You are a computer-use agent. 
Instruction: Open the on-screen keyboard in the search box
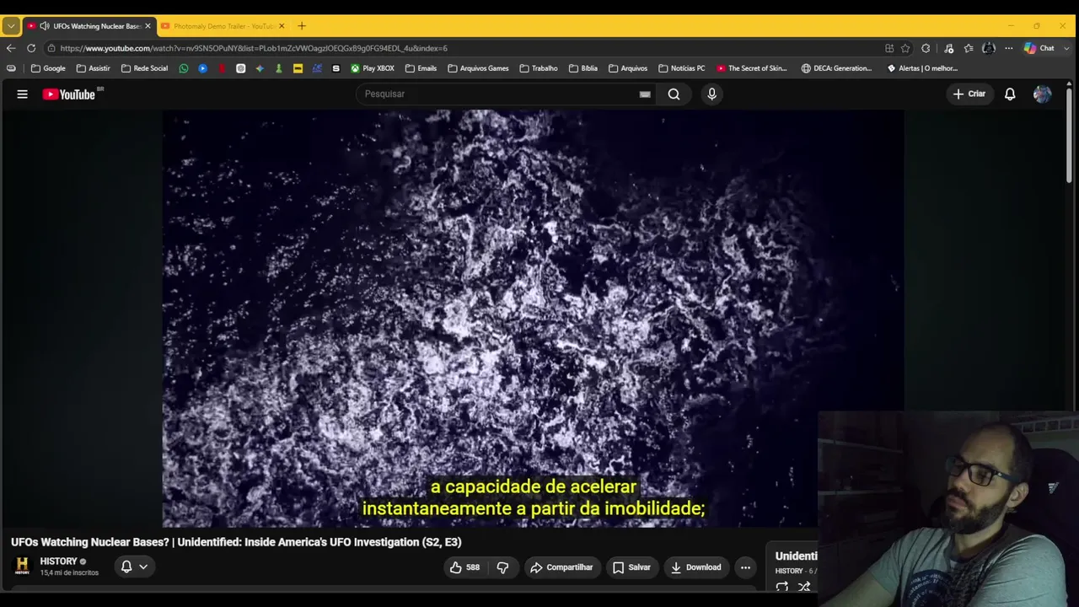645,94
